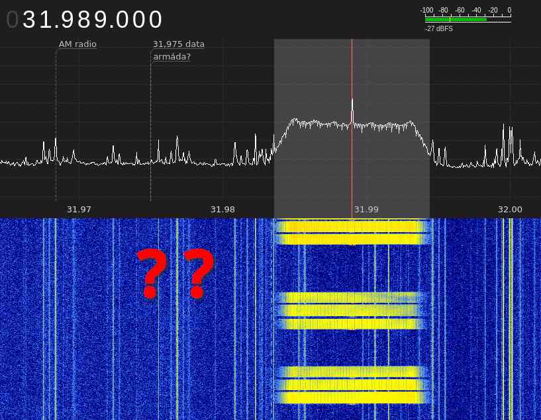Select the 31,975 data bookmark label
This screenshot has width=541, height=420.
pos(178,44)
